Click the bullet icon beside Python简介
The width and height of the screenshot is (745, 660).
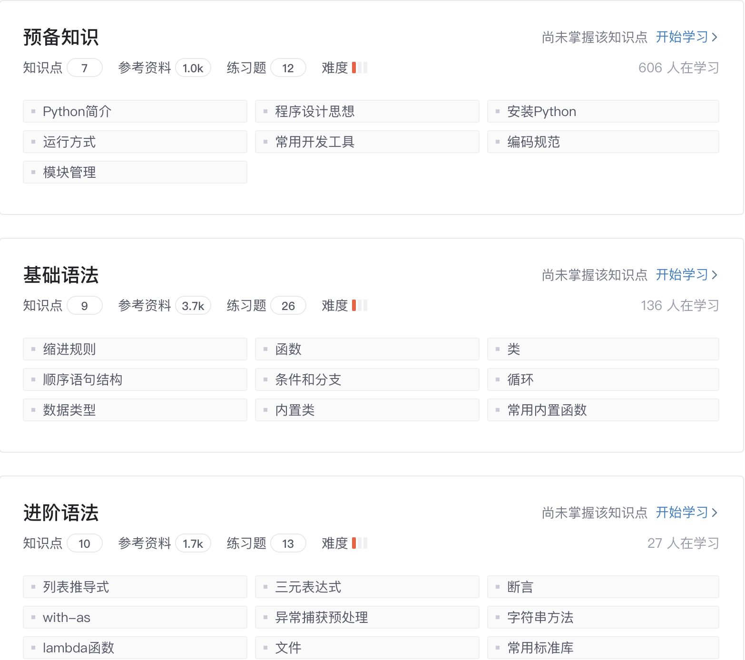point(33,111)
